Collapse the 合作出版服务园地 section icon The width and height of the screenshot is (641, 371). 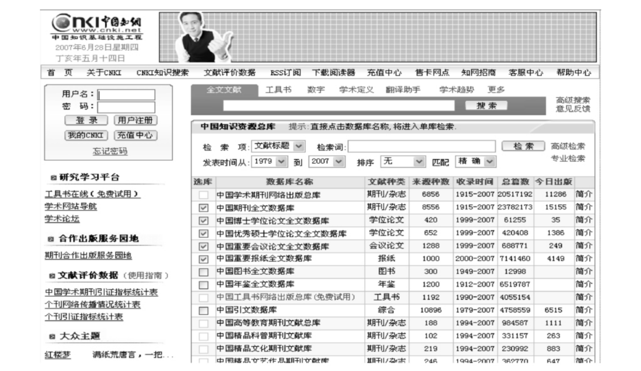(x=50, y=239)
